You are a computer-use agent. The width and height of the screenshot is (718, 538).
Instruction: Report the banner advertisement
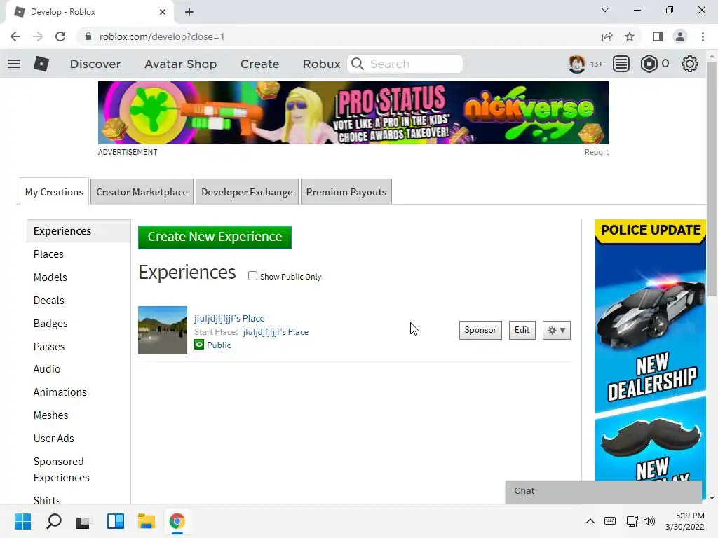596,152
